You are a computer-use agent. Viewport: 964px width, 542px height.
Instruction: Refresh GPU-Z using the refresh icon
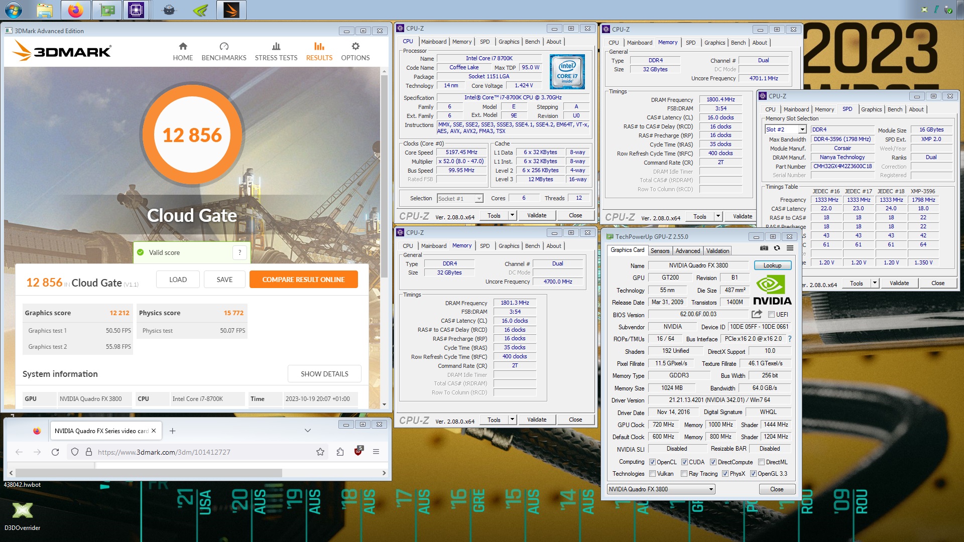point(777,248)
